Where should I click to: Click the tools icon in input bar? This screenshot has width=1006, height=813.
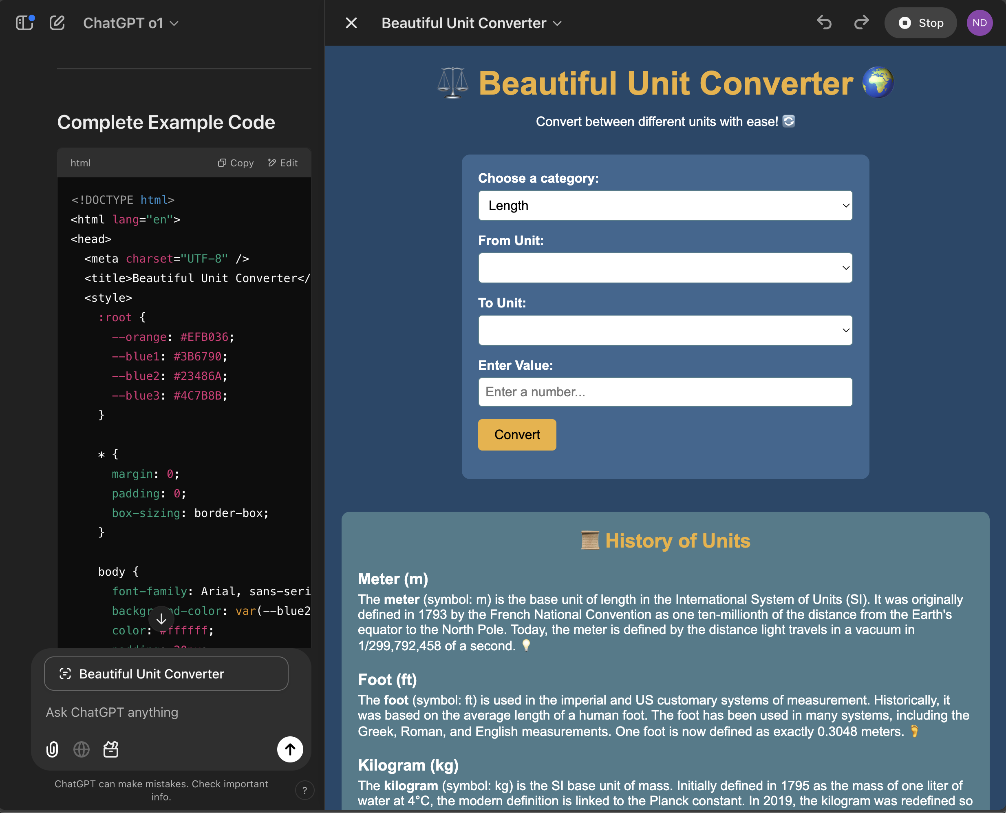click(x=110, y=750)
